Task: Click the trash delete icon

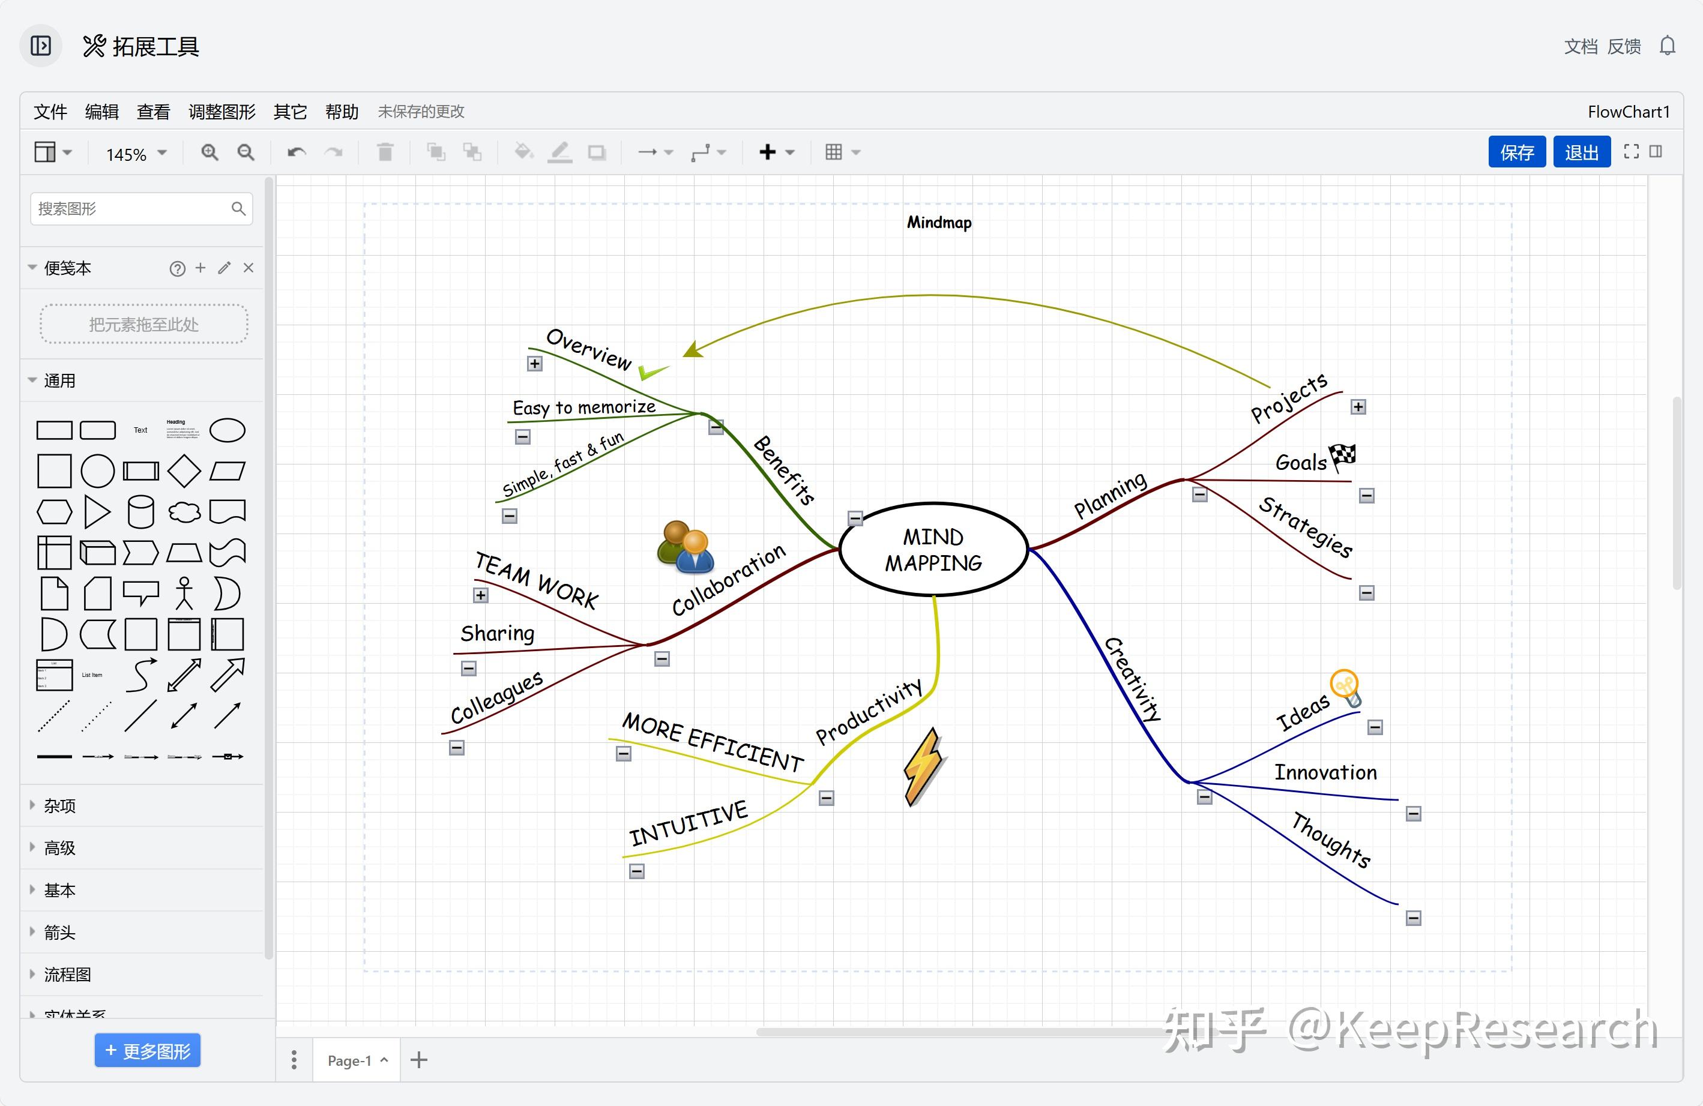Action: [x=385, y=152]
